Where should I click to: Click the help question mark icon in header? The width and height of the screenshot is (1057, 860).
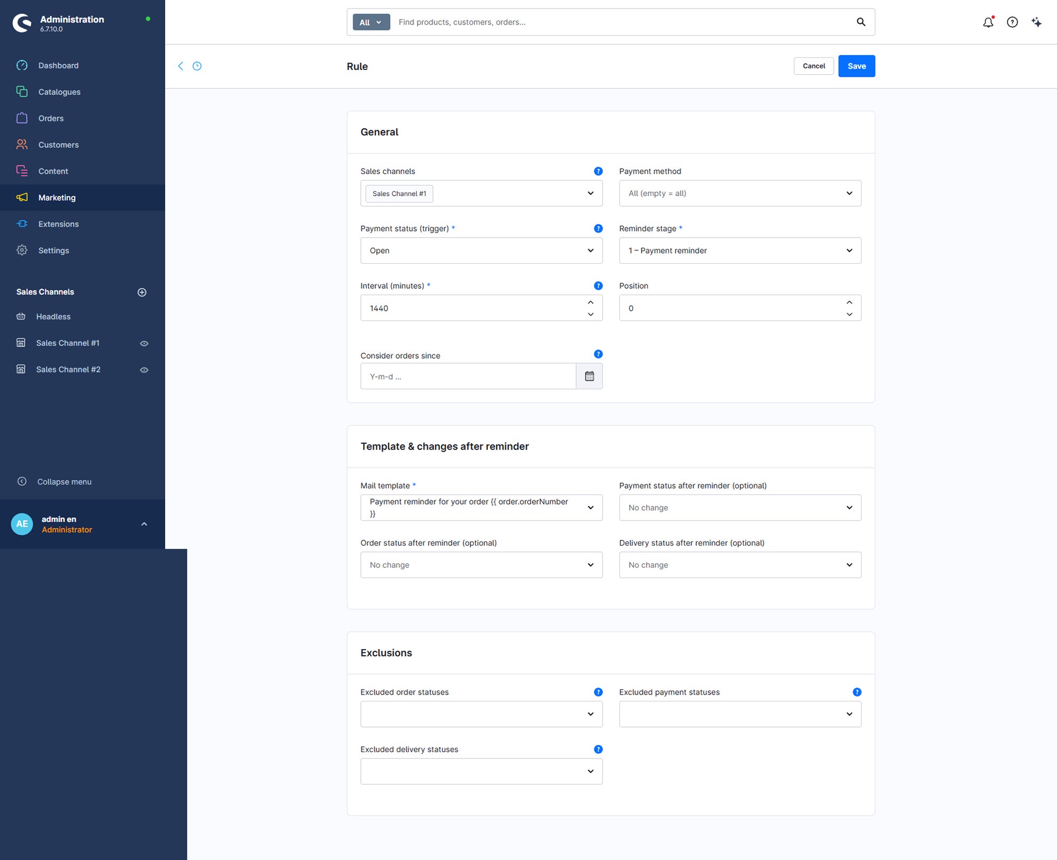pyautogui.click(x=1012, y=22)
